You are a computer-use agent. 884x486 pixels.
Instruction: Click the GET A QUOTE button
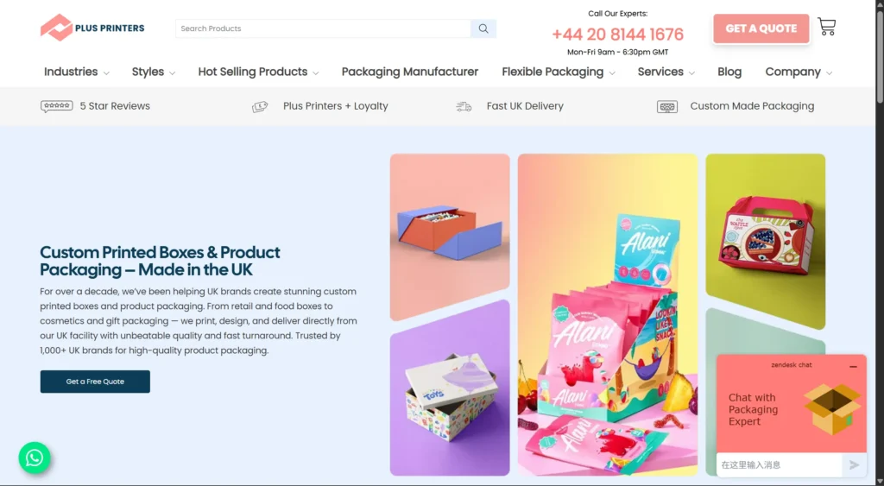761,28
